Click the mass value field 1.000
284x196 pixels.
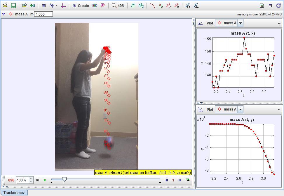pyautogui.click(x=43, y=14)
